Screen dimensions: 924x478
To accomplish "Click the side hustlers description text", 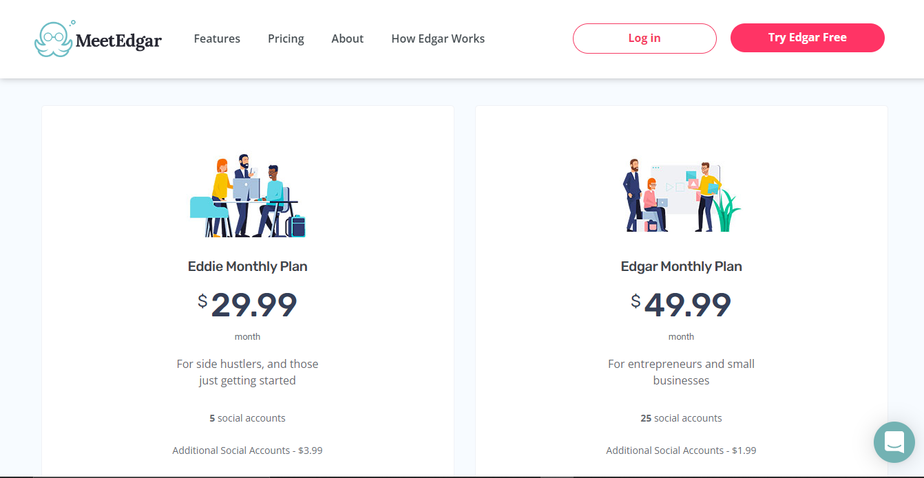I will [247, 372].
